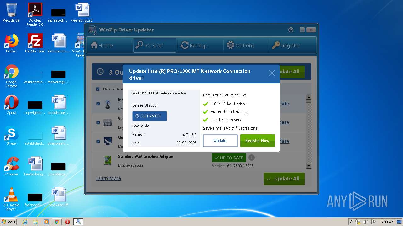The image size is (403, 226).
Task: Launch VLC media player from desktop
Action: click(11, 199)
